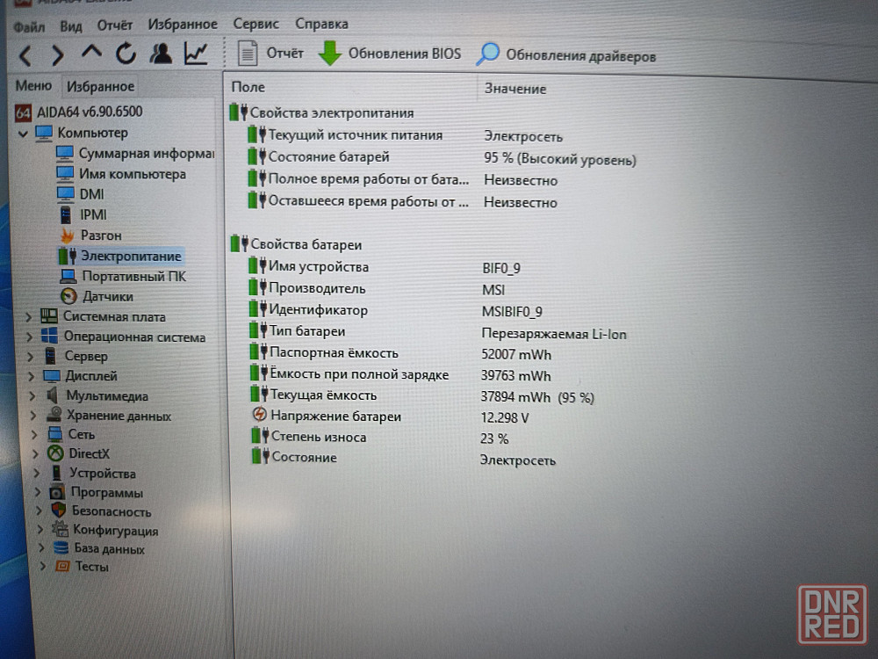Expand the Хранение данных node

click(32, 416)
